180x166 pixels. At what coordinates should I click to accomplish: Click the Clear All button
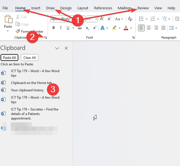[x=30, y=57]
